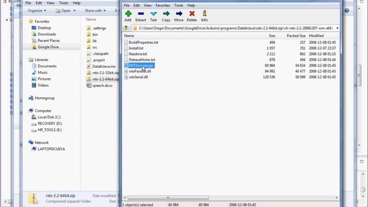
Task: Expand the Open button dropdown arrow
Action: (x=74, y=10)
